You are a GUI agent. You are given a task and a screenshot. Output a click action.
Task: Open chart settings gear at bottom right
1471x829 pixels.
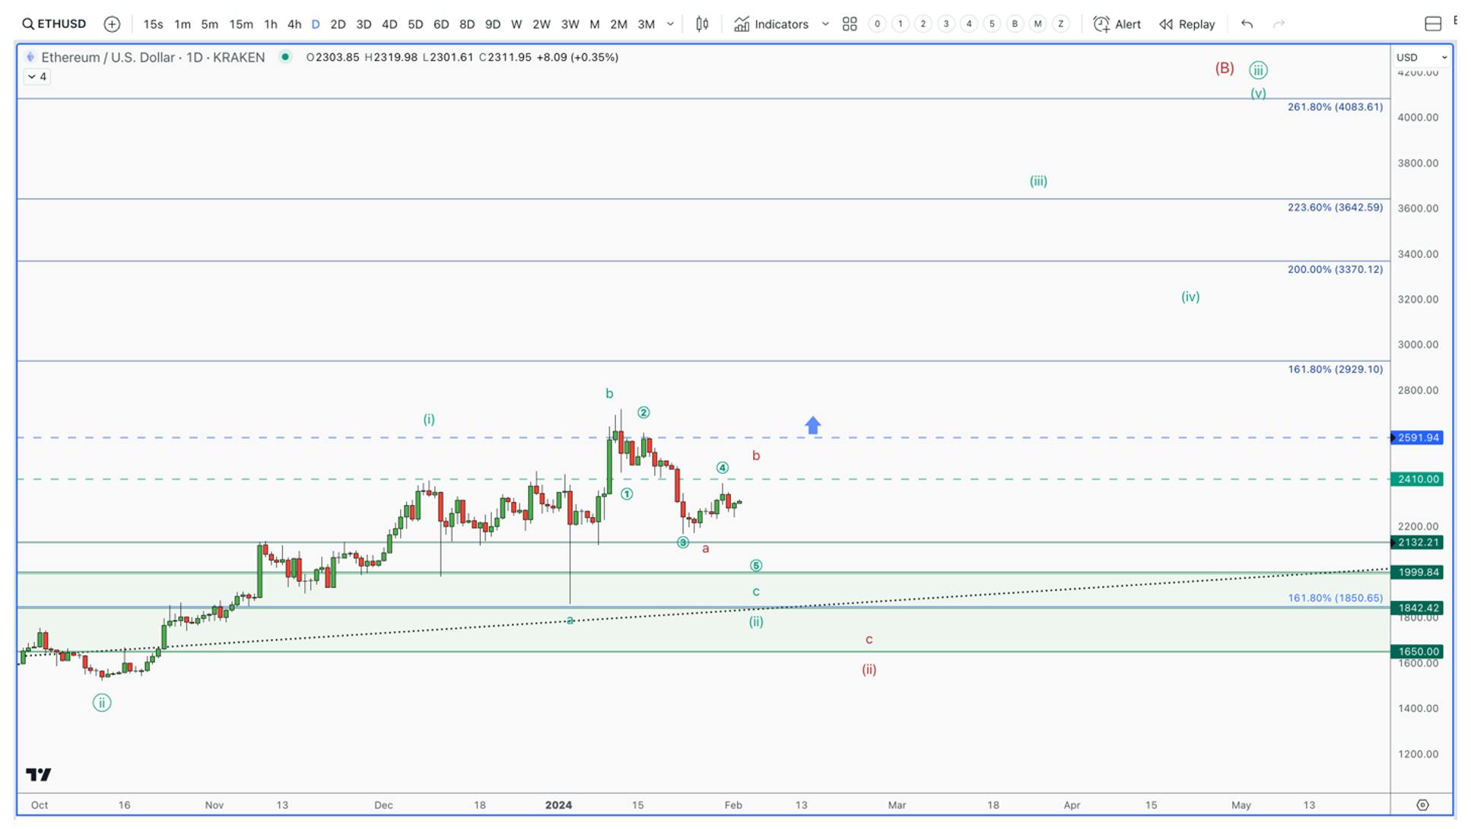click(x=1422, y=805)
